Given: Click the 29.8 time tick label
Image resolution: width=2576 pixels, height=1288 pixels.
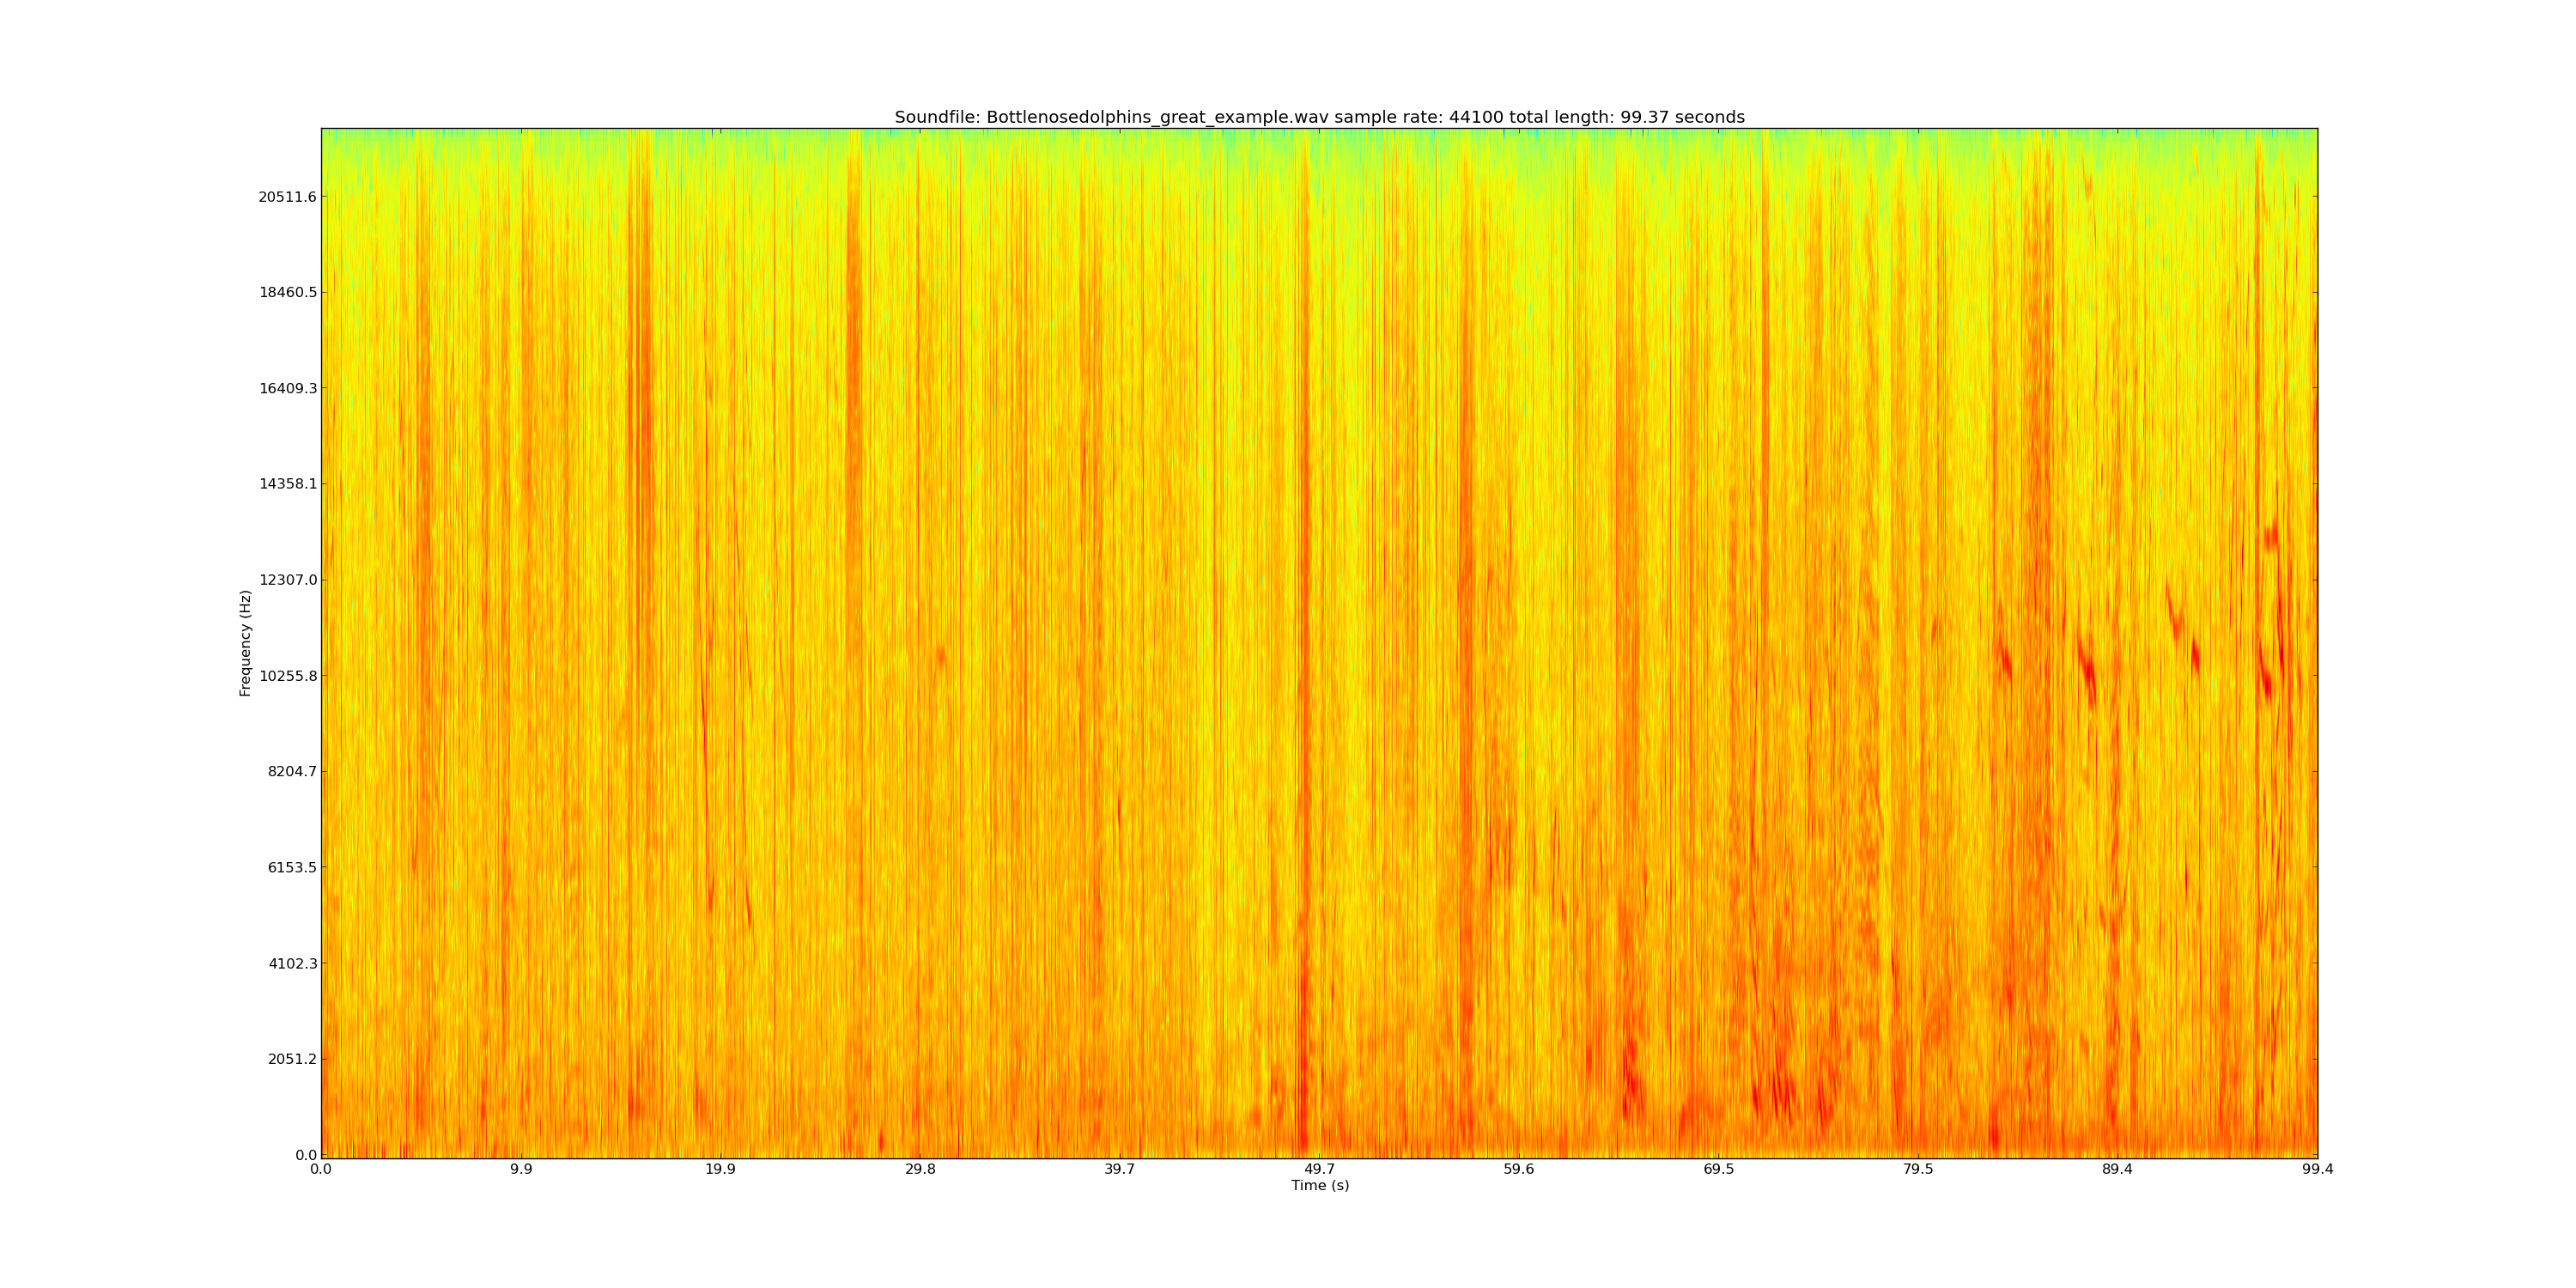Looking at the screenshot, I should tap(920, 1169).
